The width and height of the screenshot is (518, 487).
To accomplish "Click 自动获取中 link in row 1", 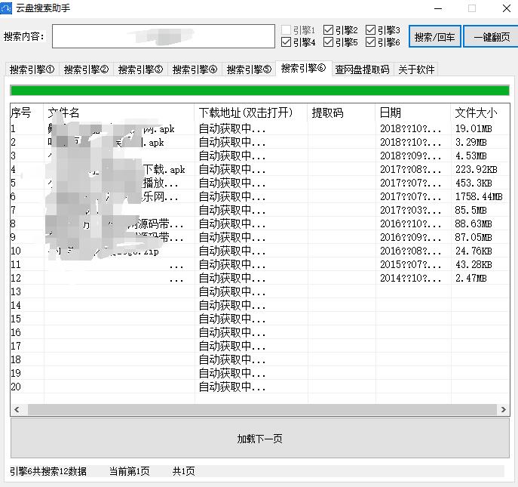I will click(232, 128).
